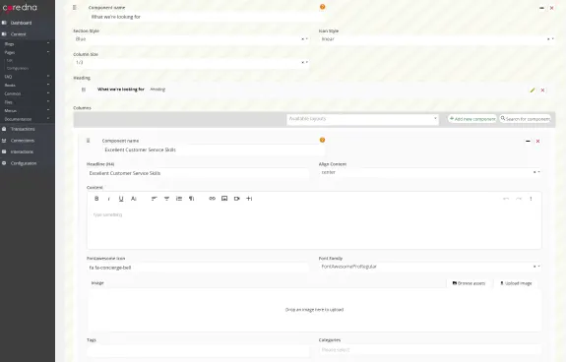Open the editor's more options kebab menu

tap(531, 199)
